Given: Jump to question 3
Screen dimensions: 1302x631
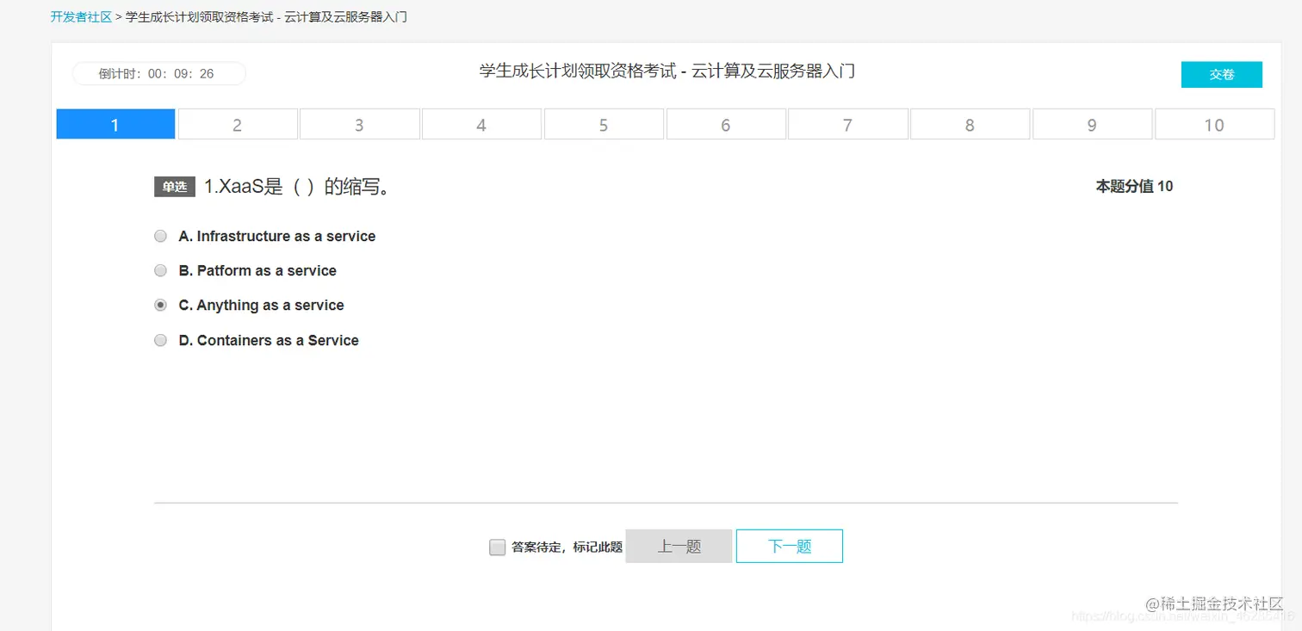Looking at the screenshot, I should tap(359, 123).
